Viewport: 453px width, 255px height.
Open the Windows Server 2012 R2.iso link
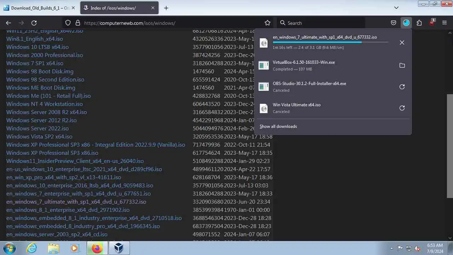[x=41, y=120]
